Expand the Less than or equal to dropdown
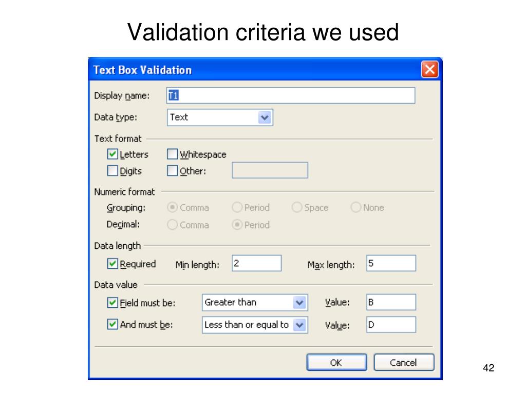Screen dimensions: 526x394 coord(299,325)
